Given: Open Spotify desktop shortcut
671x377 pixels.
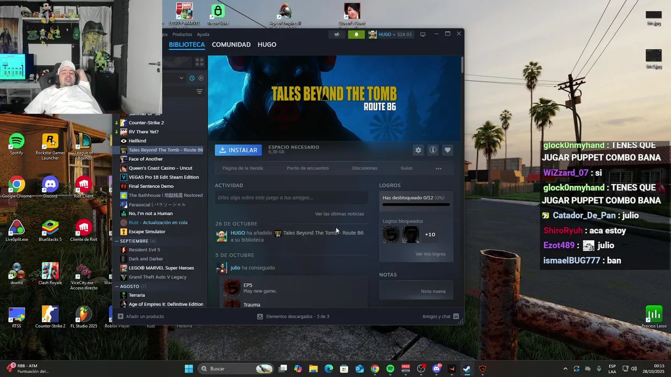Looking at the screenshot, I should (x=17, y=144).
